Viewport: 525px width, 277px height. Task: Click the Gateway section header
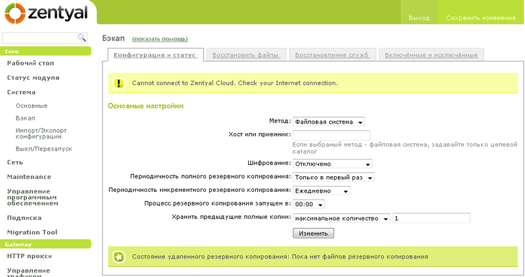45,244
